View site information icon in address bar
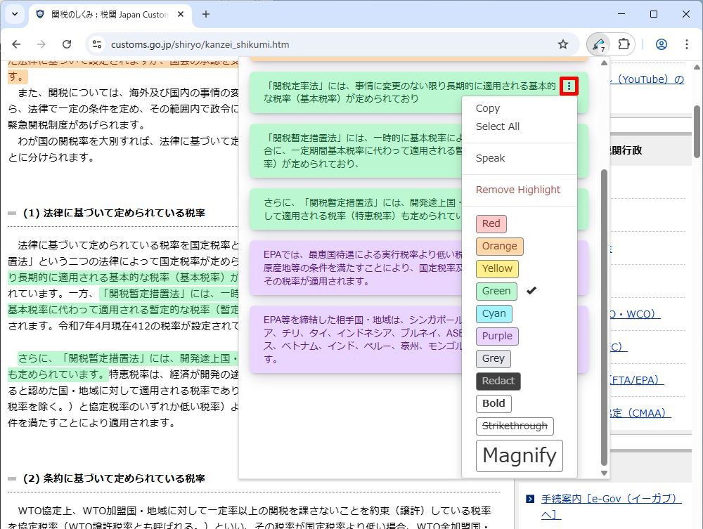Screen dimensions: 703x529 point(97,44)
